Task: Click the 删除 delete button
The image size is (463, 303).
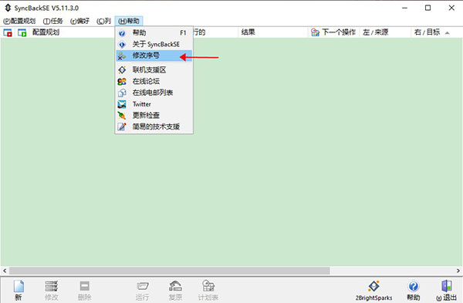Action: coord(84,291)
